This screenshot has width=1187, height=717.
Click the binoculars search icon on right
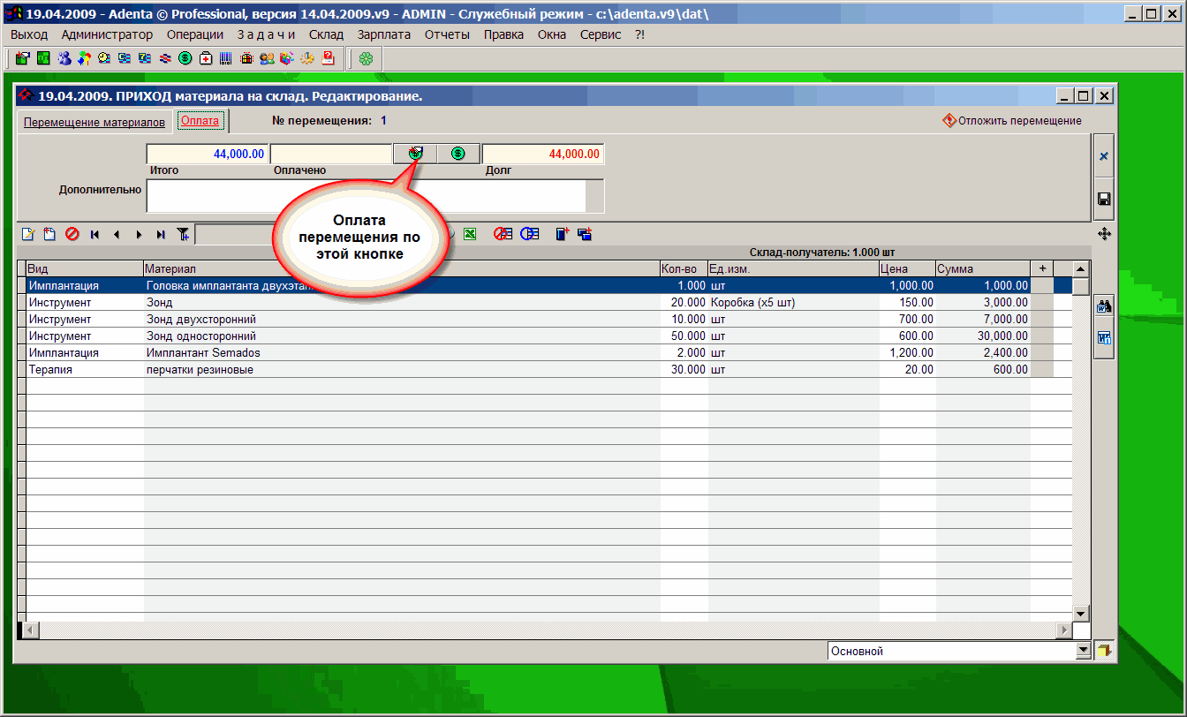(1103, 307)
